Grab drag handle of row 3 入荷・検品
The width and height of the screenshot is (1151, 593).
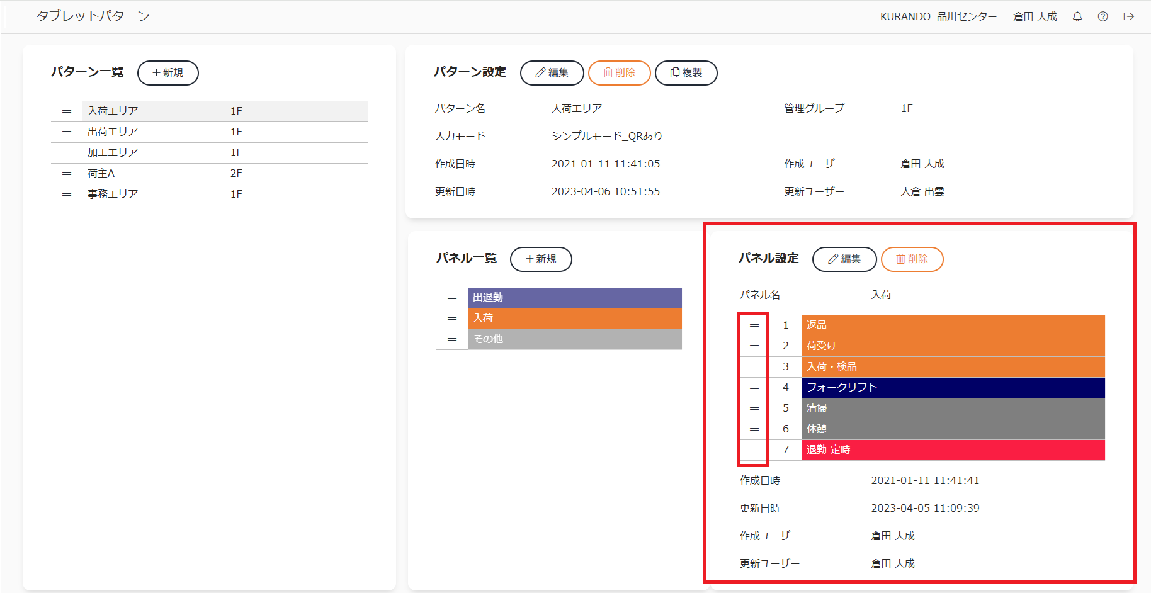754,367
